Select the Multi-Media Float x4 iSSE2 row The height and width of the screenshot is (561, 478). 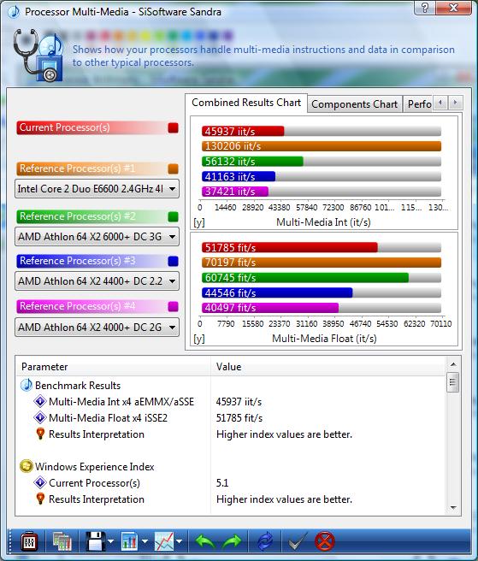(231, 418)
